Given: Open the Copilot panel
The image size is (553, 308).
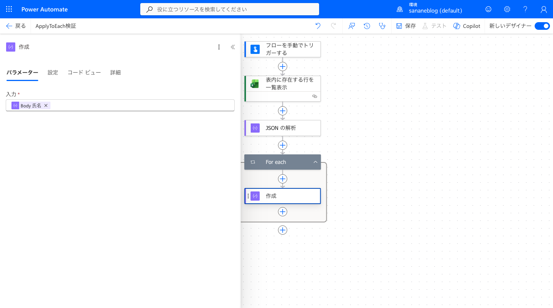Looking at the screenshot, I should pyautogui.click(x=467, y=26).
